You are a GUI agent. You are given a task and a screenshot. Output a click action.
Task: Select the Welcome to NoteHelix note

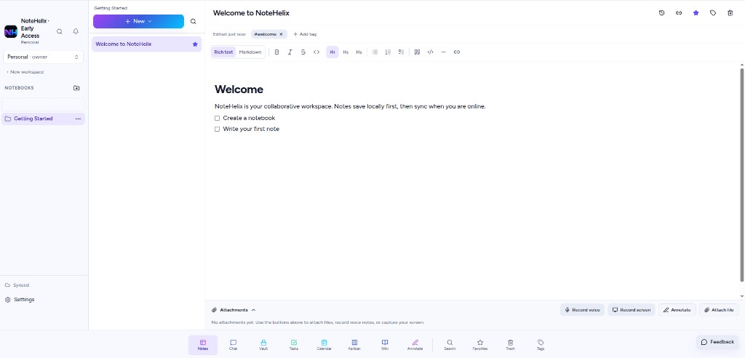(146, 44)
